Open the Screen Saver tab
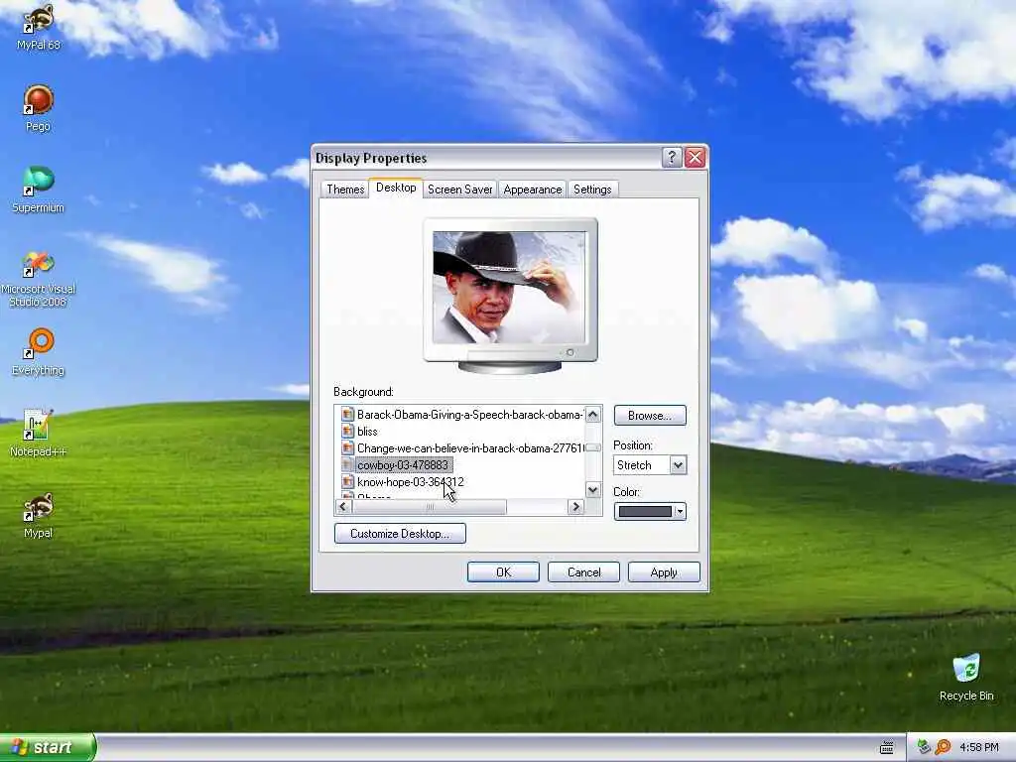 (460, 190)
